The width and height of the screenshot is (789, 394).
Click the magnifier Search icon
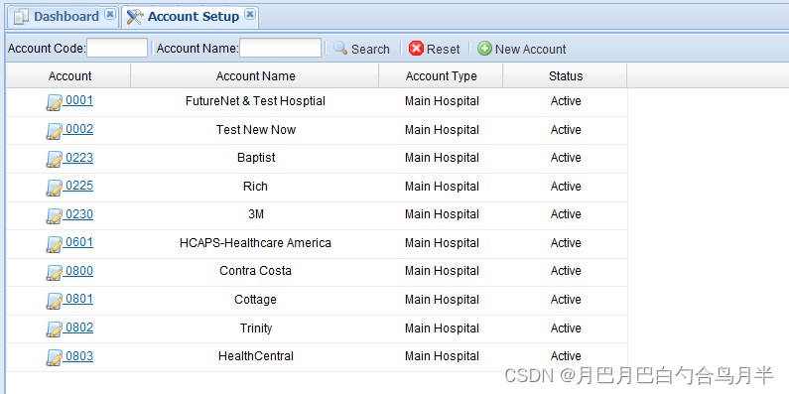[340, 49]
